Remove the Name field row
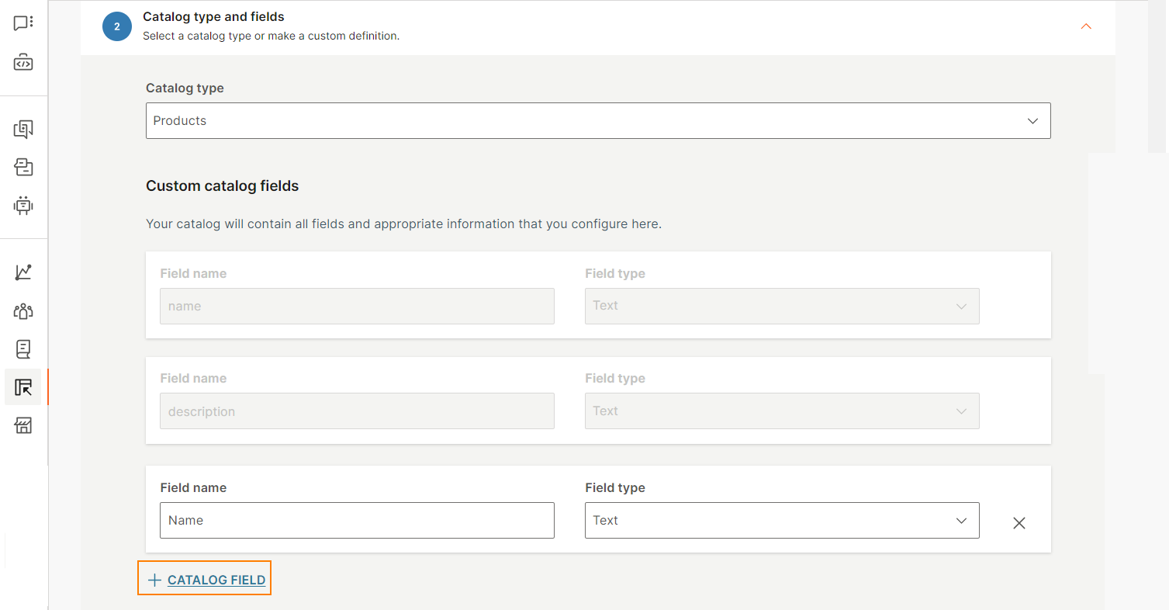 coord(1019,522)
